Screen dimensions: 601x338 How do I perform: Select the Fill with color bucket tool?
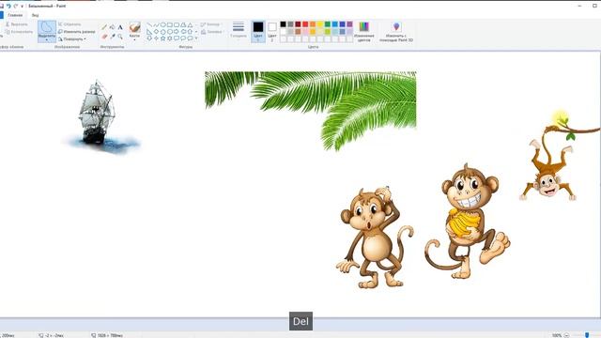112,27
